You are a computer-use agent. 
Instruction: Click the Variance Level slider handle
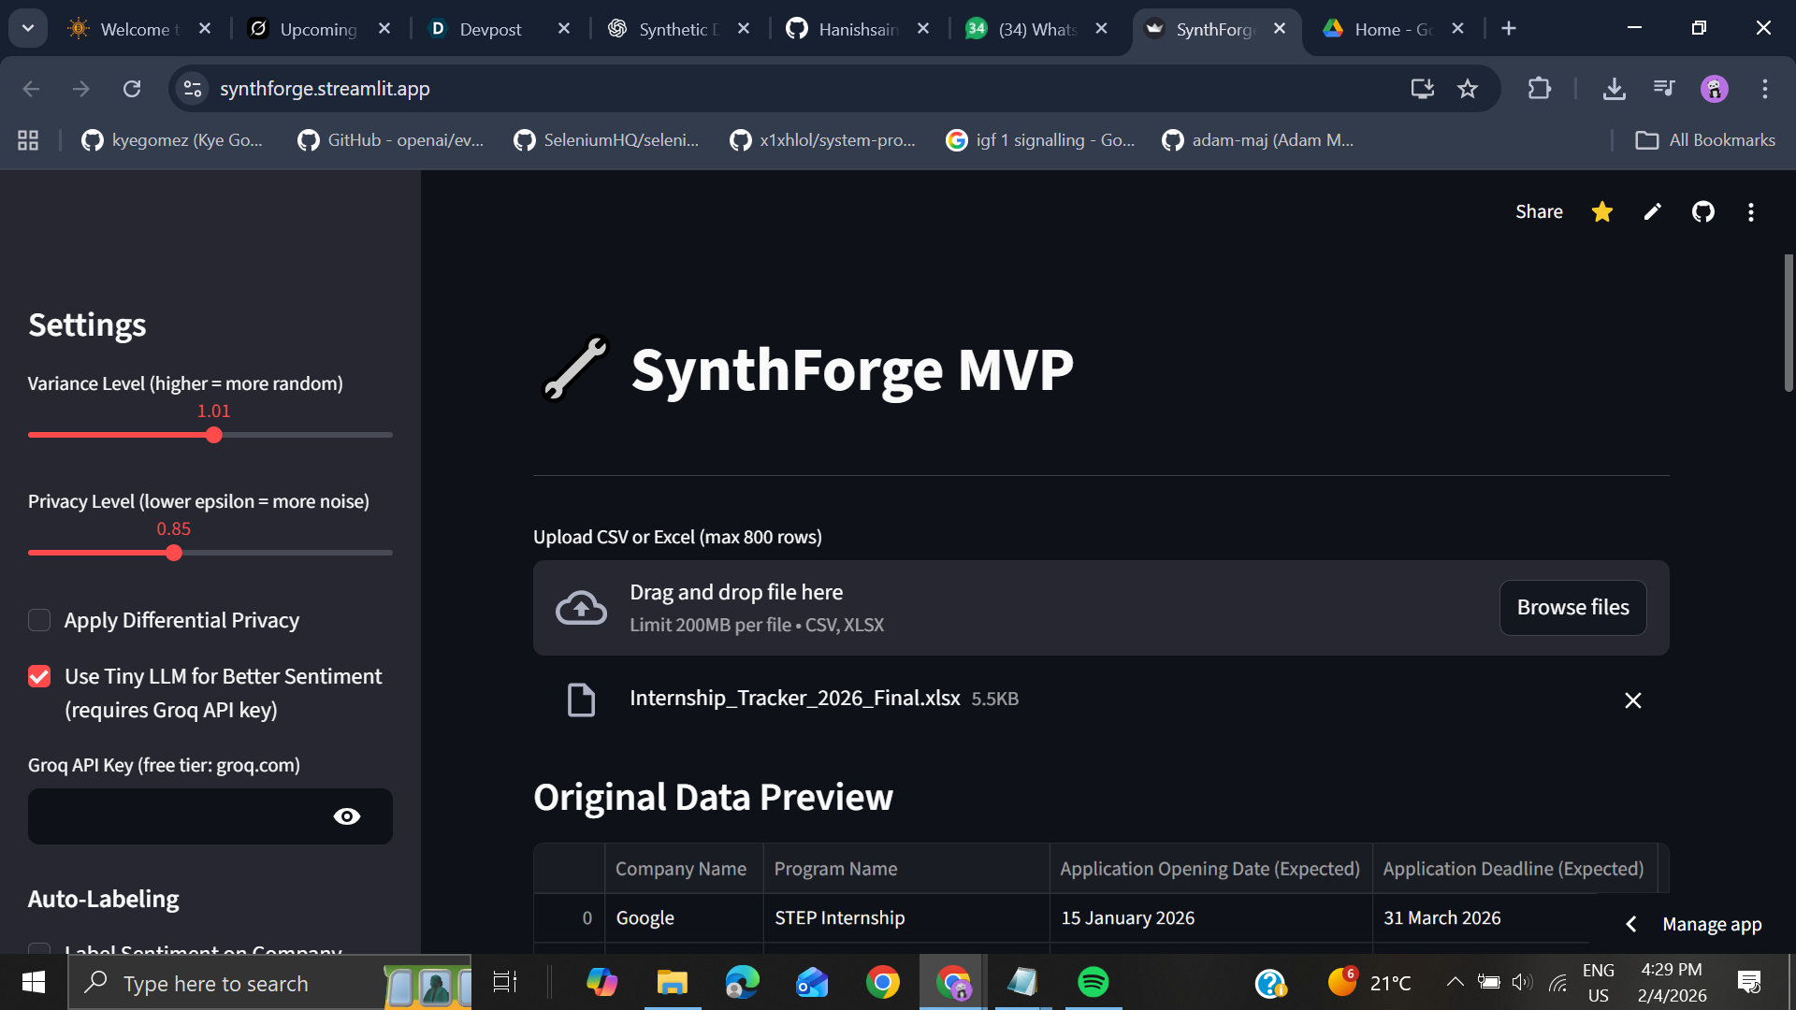214,435
